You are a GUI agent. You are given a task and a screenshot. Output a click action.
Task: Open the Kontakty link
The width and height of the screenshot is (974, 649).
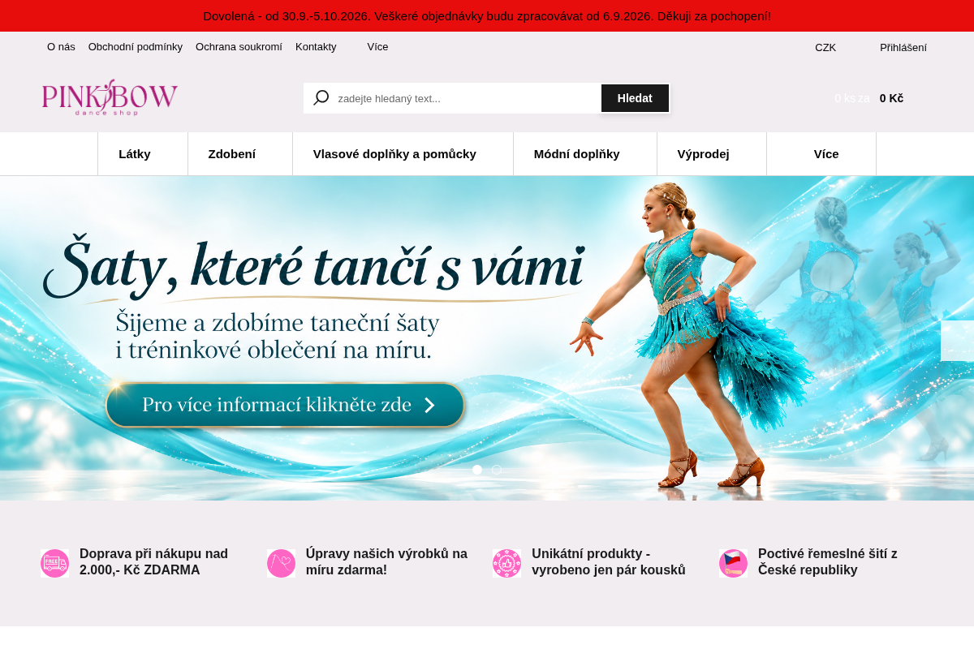point(316,47)
